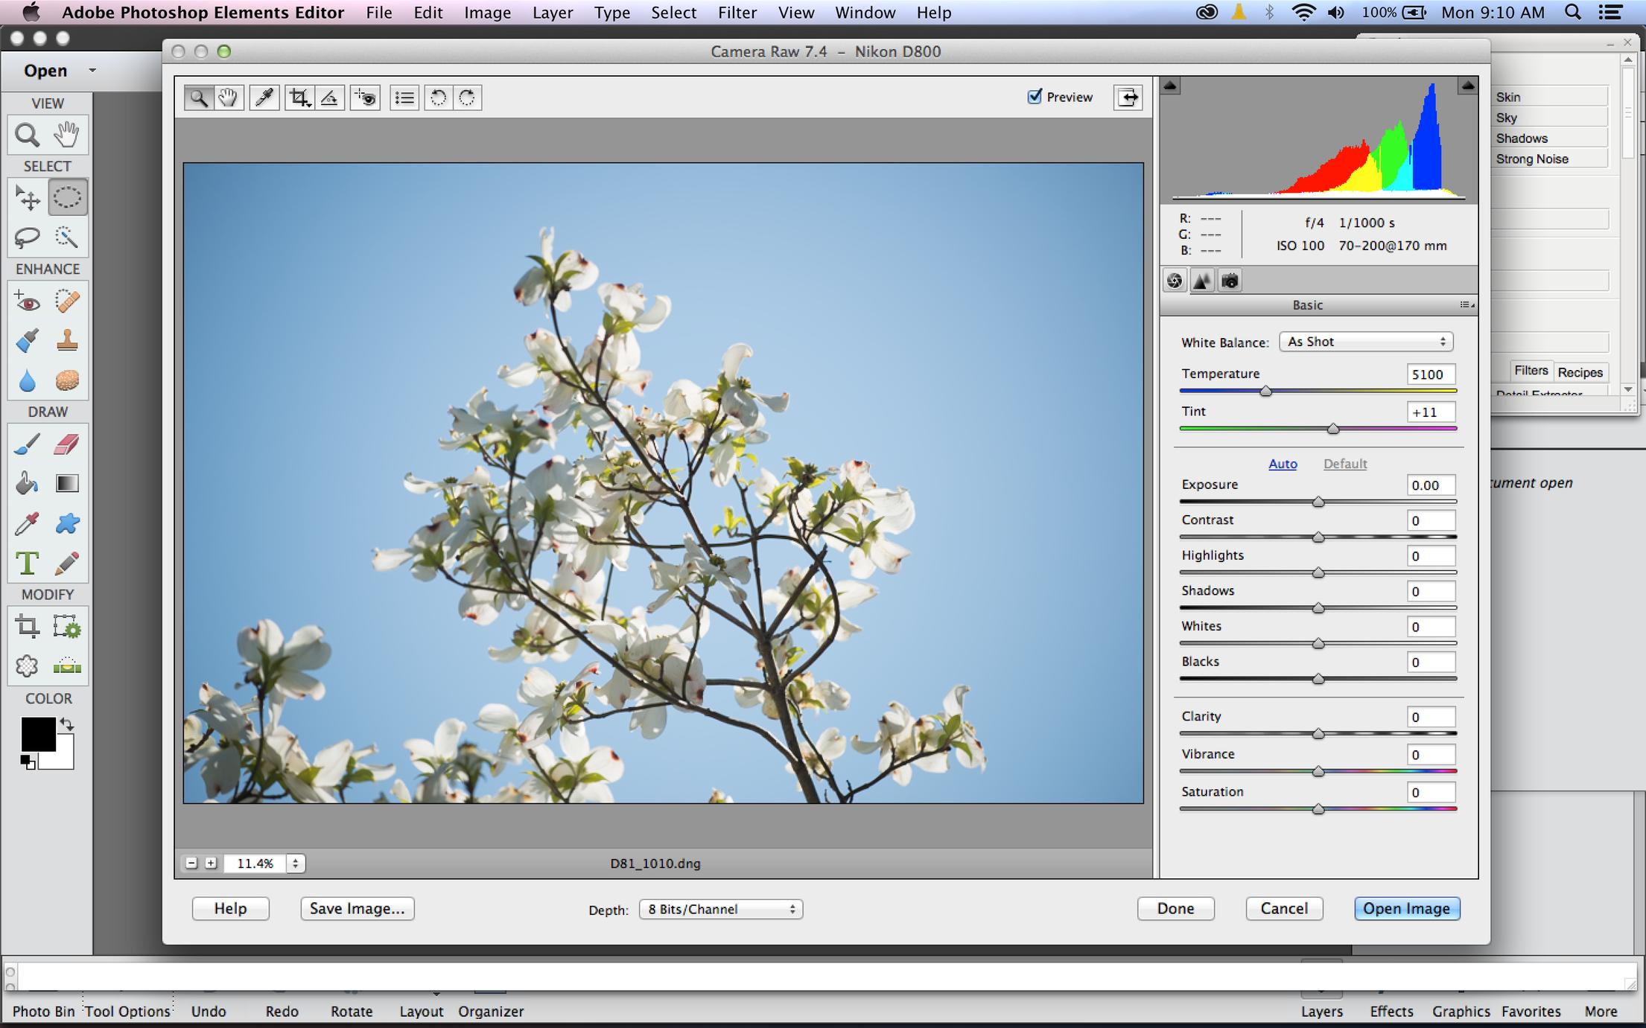Screen dimensions: 1646x1028
Task: Toggle full screen mode button
Action: click(1128, 98)
